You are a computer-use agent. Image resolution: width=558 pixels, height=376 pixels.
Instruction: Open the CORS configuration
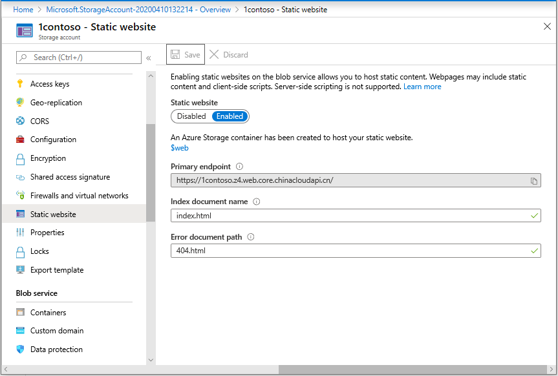pyautogui.click(x=39, y=121)
